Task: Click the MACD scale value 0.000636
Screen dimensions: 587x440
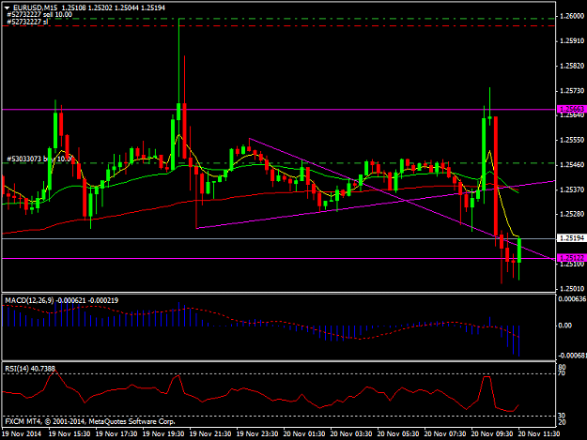Action: (x=572, y=299)
